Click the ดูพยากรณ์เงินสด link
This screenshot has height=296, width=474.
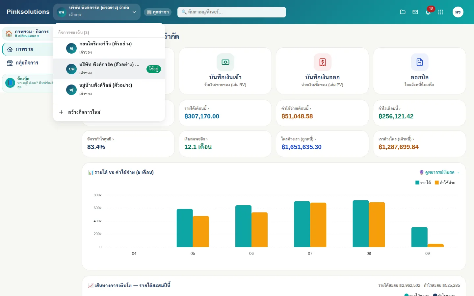pyautogui.click(x=439, y=172)
